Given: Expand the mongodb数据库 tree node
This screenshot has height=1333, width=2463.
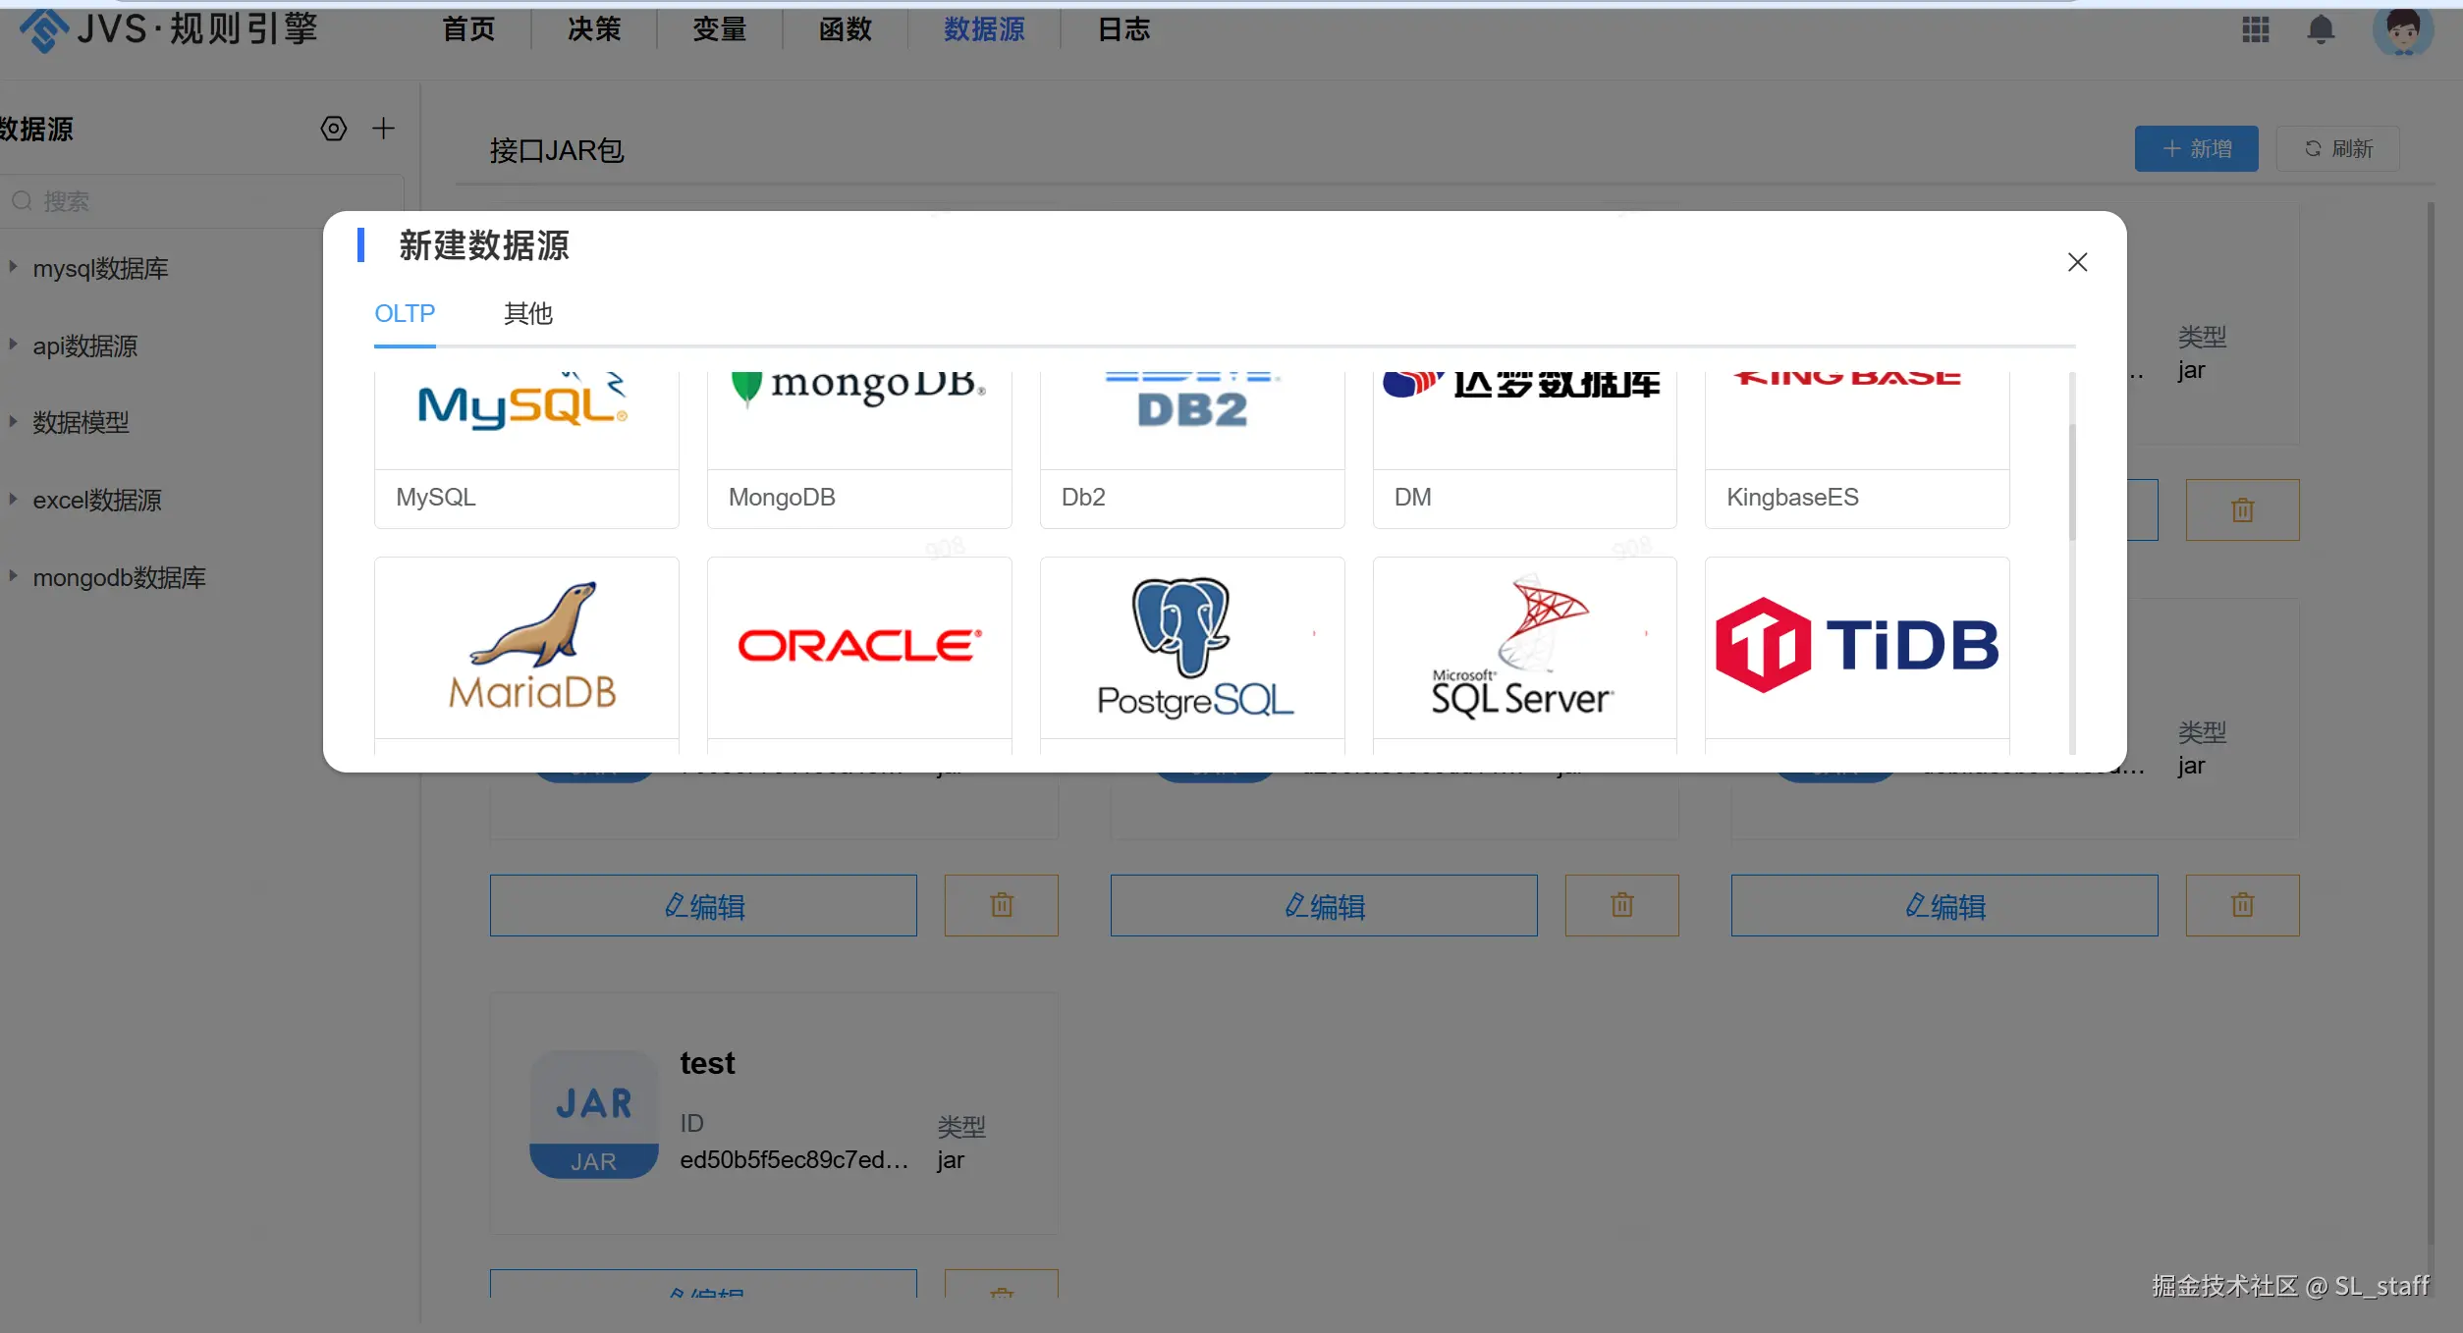Looking at the screenshot, I should 14,576.
